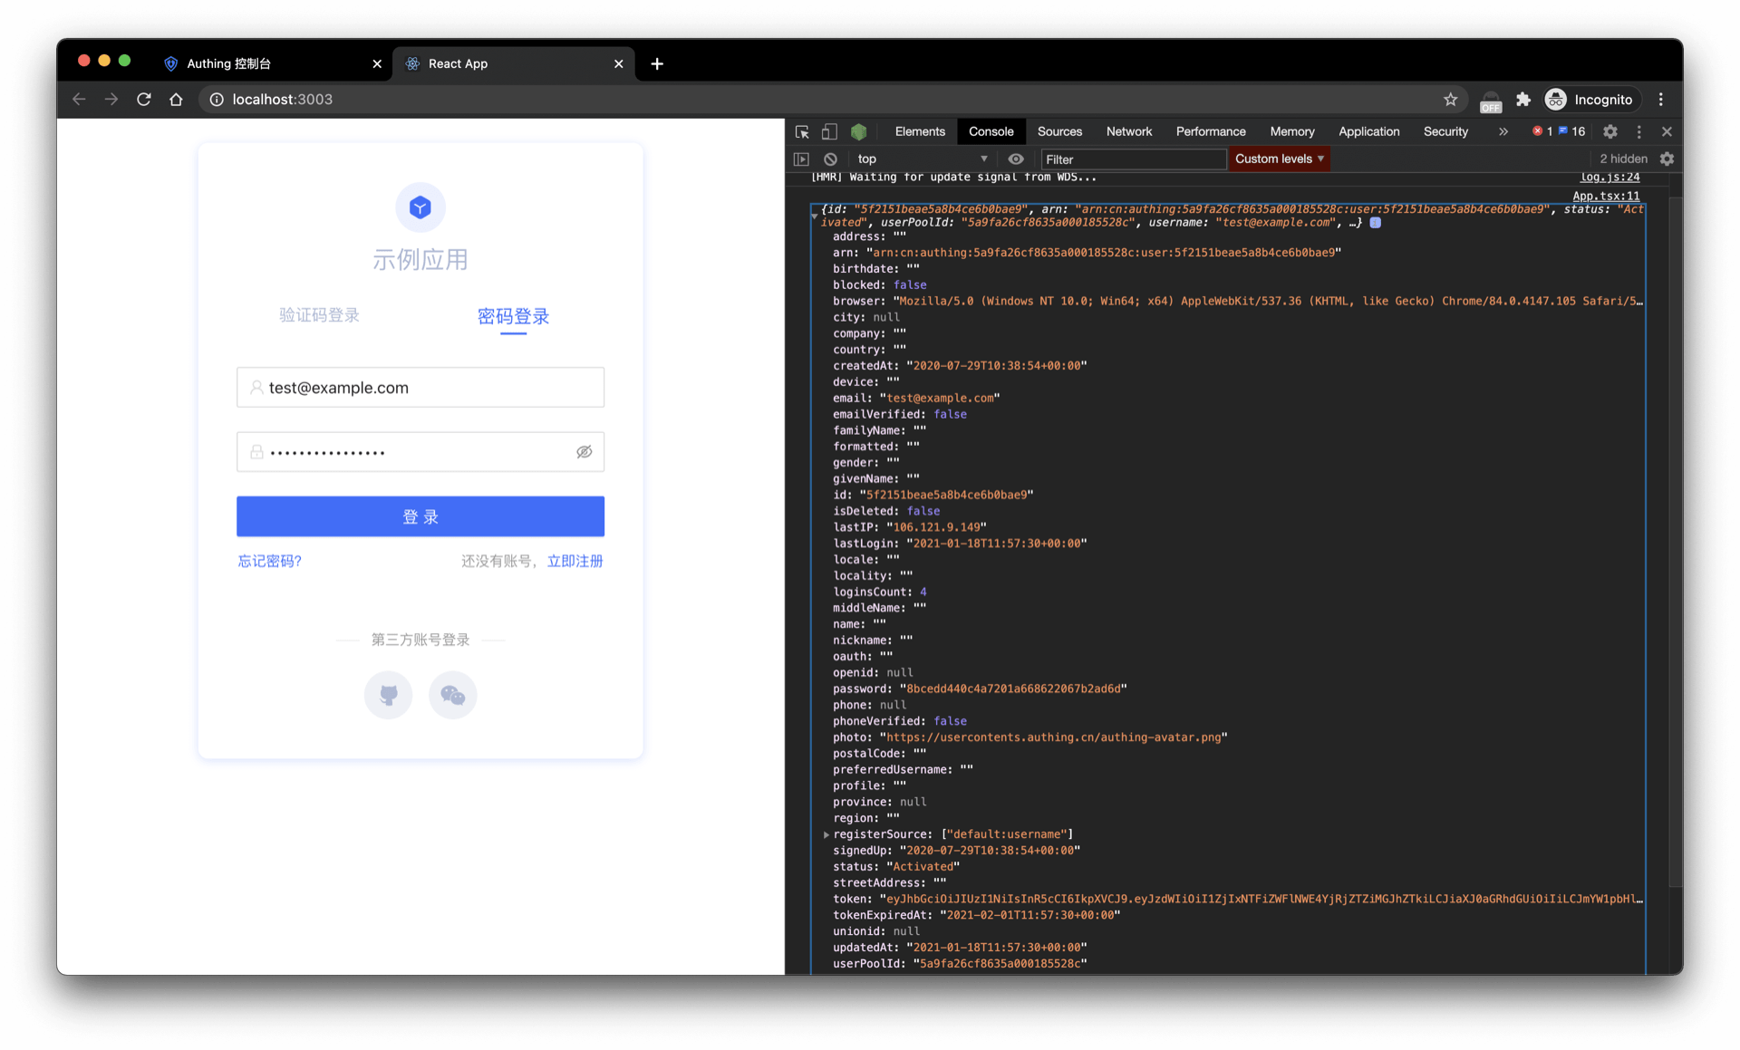Sign in with GitHub account
Viewport: 1740px width, 1050px height.
click(388, 695)
